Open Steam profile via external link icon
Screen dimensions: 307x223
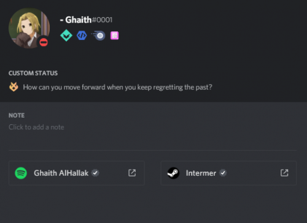pyautogui.click(x=284, y=173)
